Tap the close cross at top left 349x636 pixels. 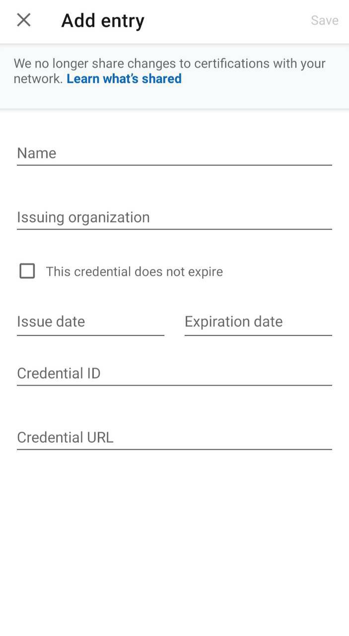[x=23, y=20]
